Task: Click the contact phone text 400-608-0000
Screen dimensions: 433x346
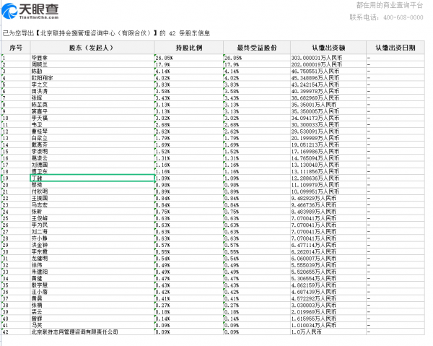Action: (x=403, y=17)
